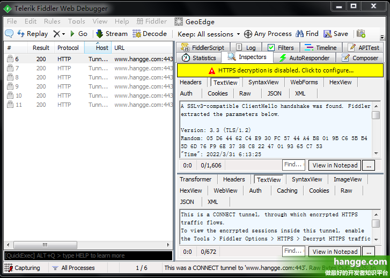Click the response ellipsis (...) button
Screen dimensions: 390x278
click(x=369, y=252)
